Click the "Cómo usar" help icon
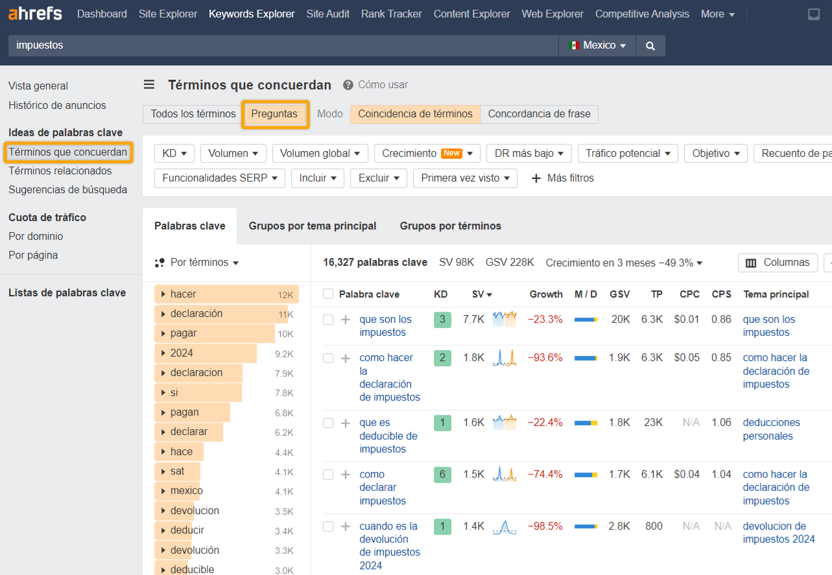 [349, 84]
